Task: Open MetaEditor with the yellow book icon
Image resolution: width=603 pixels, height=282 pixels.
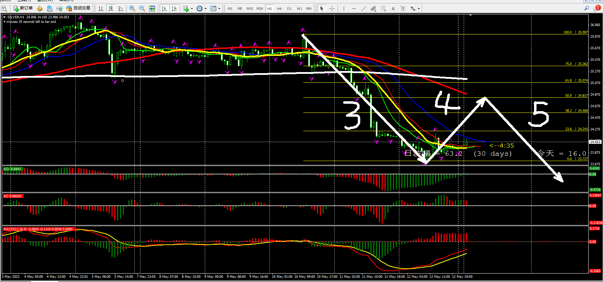Action: (40, 8)
